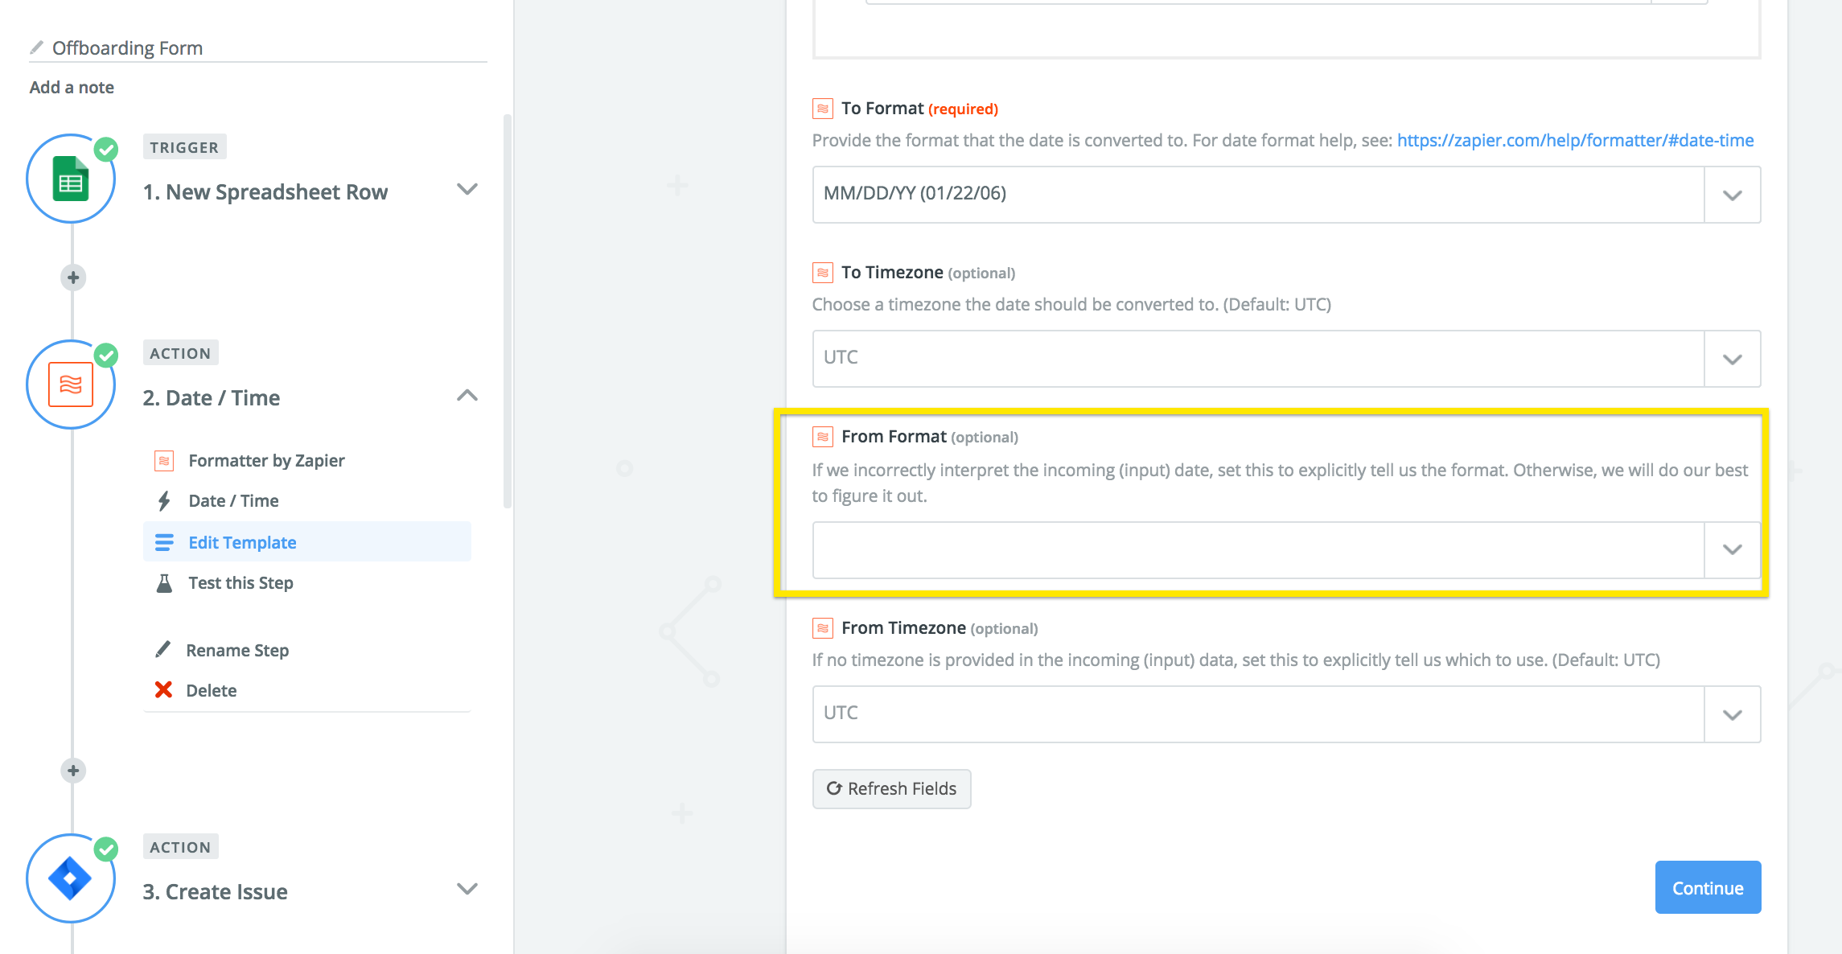Image resolution: width=1842 pixels, height=954 pixels.
Task: Click the TRIGGER label badge
Action: (x=184, y=147)
